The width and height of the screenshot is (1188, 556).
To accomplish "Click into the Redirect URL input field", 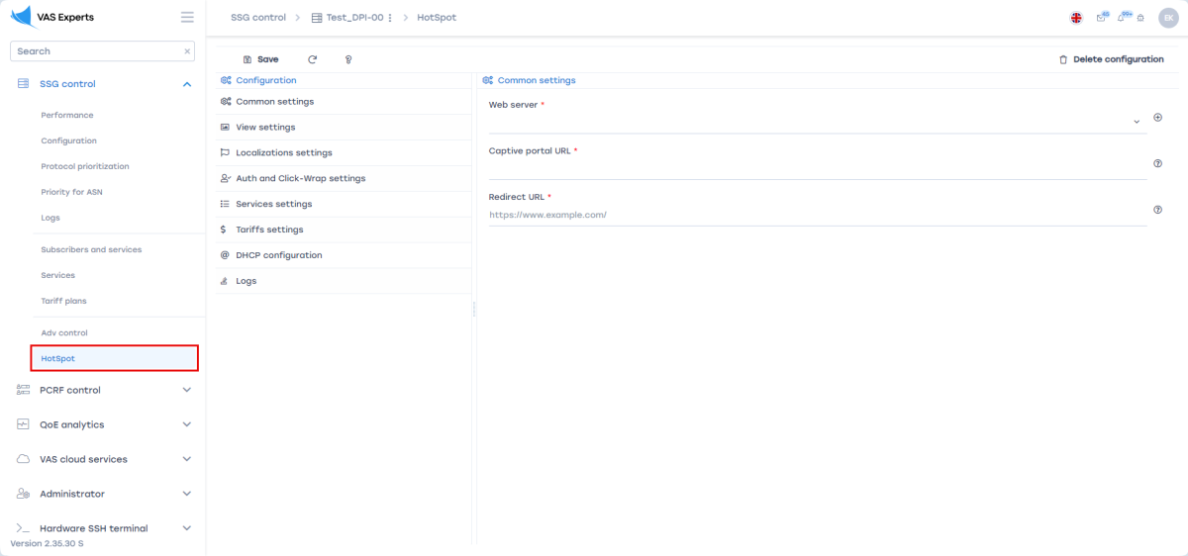I will point(817,215).
